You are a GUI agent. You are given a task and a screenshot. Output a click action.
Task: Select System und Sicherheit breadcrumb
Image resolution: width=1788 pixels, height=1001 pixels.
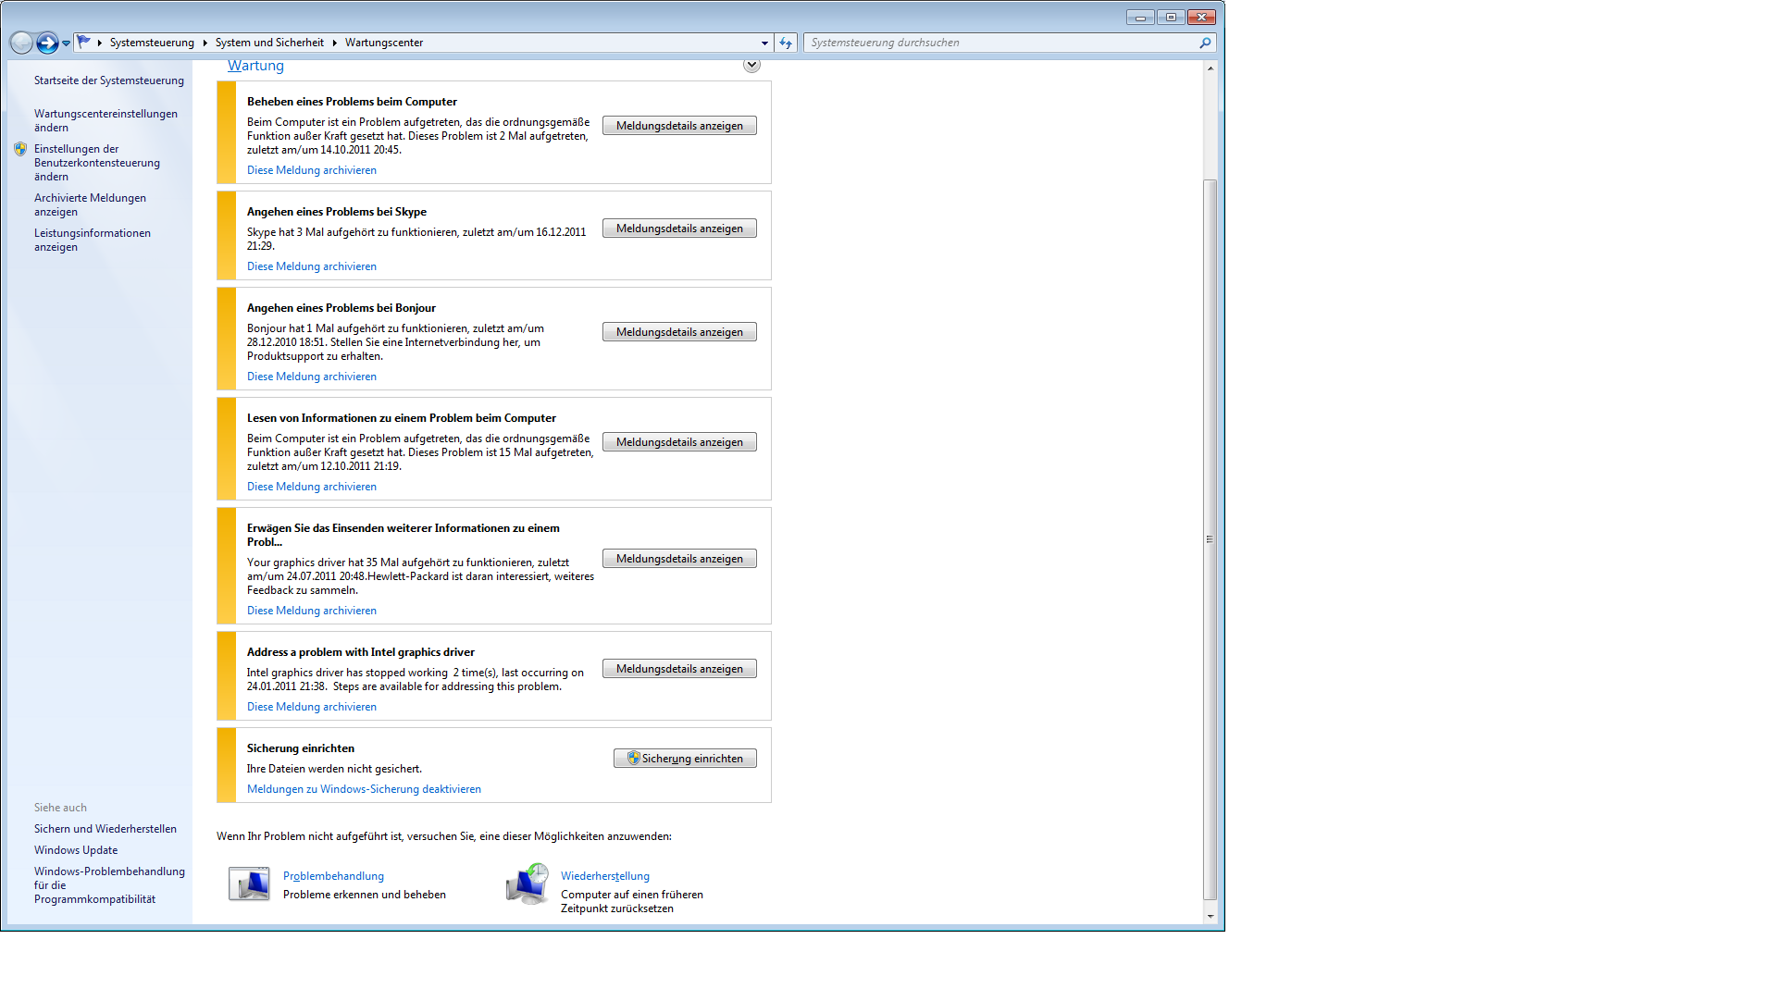tap(269, 43)
